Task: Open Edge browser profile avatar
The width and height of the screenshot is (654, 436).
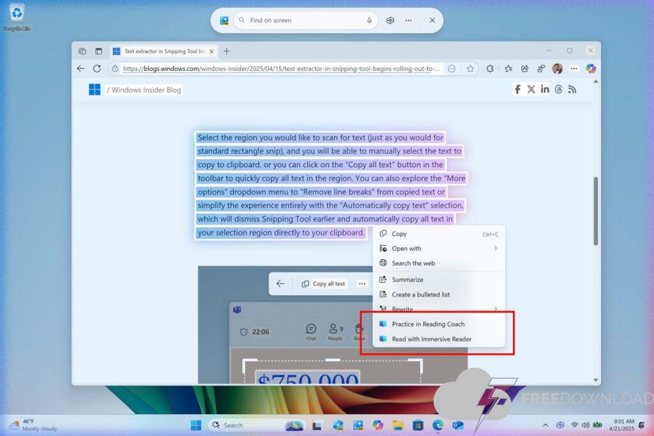Action: tap(557, 68)
